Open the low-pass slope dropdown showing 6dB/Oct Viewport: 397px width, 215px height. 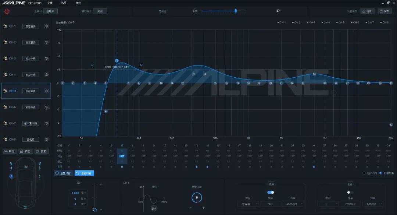click(x=372, y=204)
